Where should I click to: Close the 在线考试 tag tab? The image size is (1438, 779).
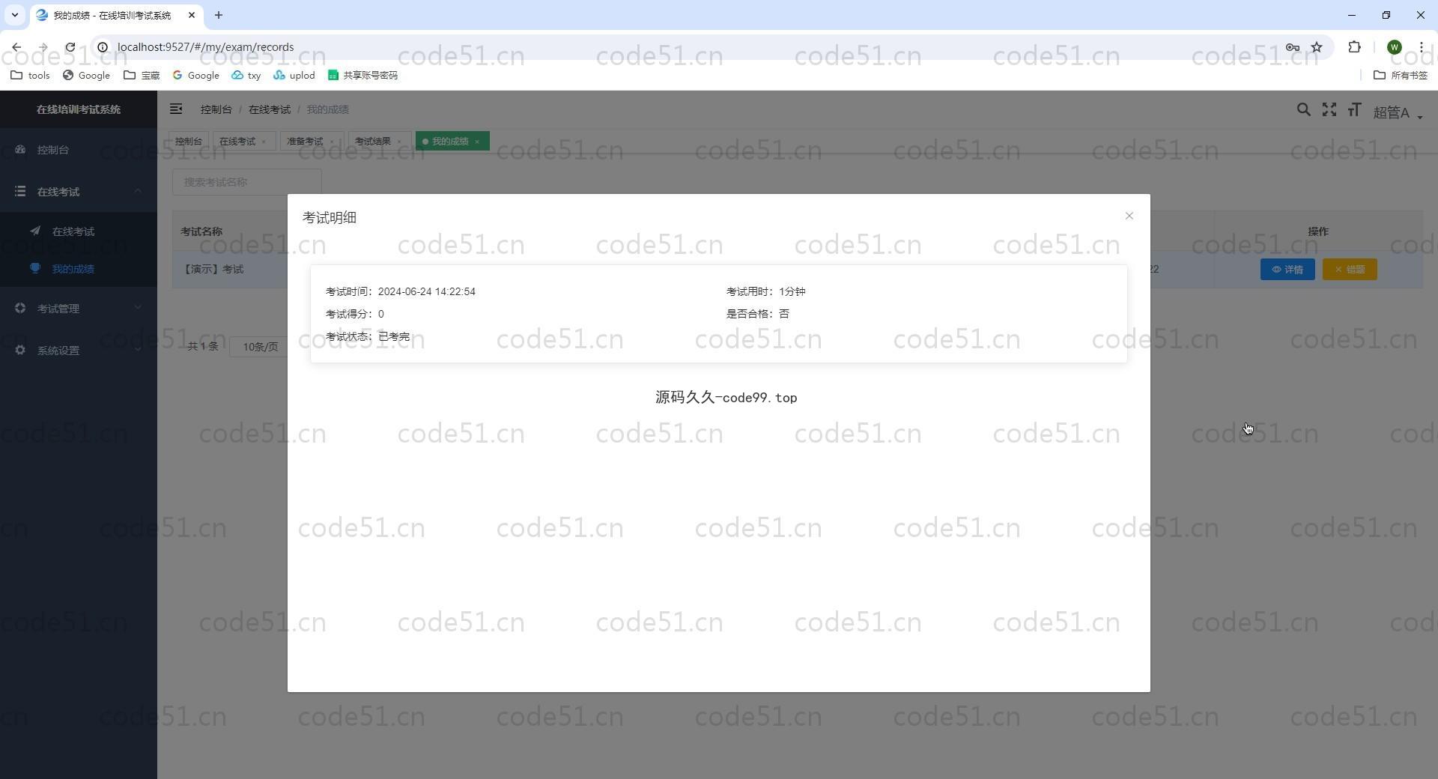tap(264, 142)
